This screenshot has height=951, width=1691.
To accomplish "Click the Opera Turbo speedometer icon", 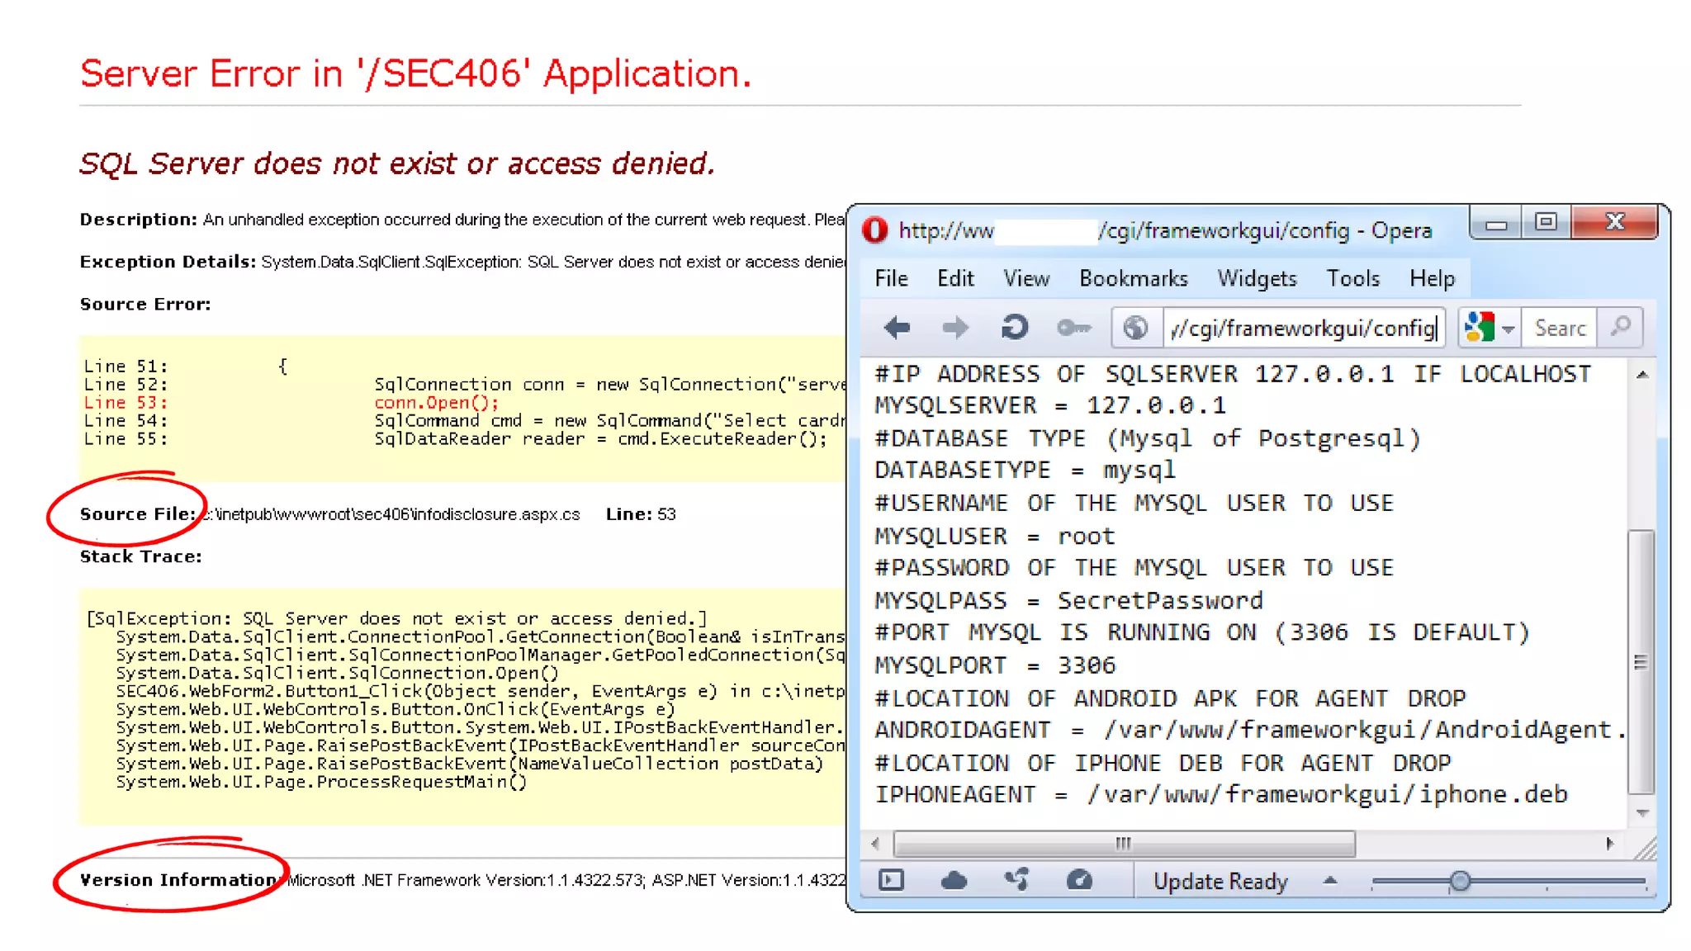I will tap(1079, 880).
